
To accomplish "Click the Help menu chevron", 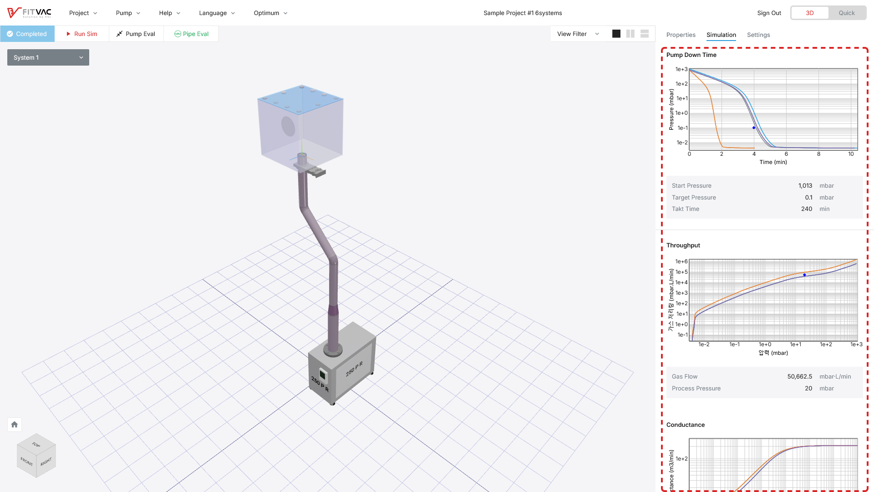I will coord(178,13).
